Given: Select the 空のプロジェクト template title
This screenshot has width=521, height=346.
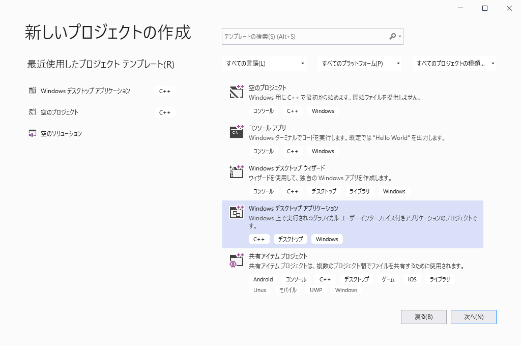Looking at the screenshot, I should pyautogui.click(x=268, y=88).
